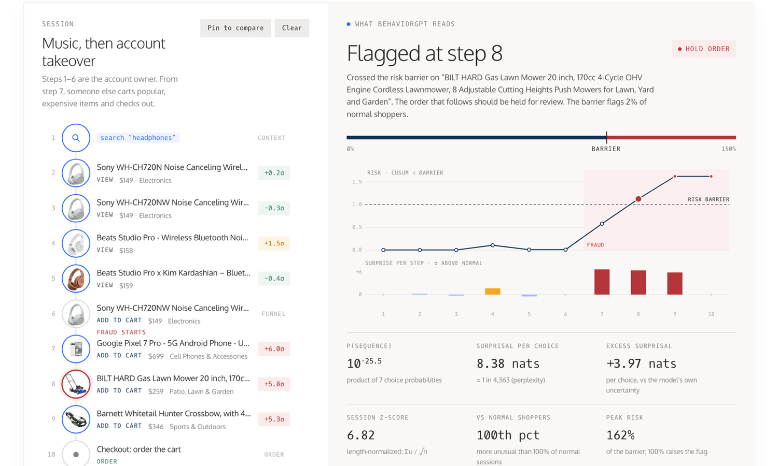This screenshot has height=466, width=778.
Task: Click the step 6 Sony add-to-cart thumbnail
Action: (x=76, y=314)
